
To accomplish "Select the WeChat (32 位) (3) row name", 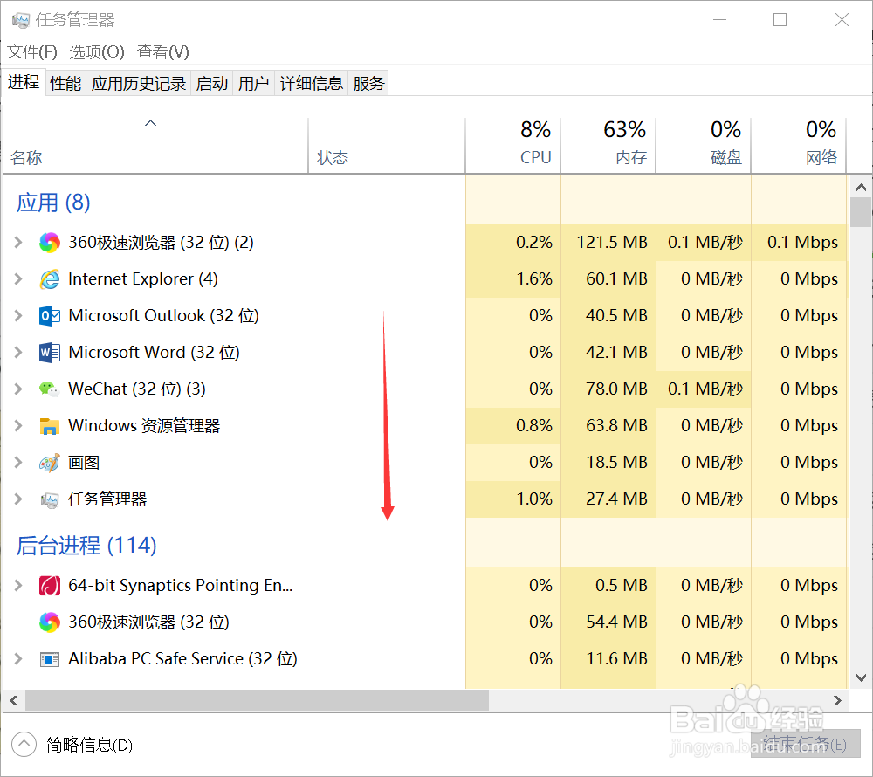I will tap(137, 389).
